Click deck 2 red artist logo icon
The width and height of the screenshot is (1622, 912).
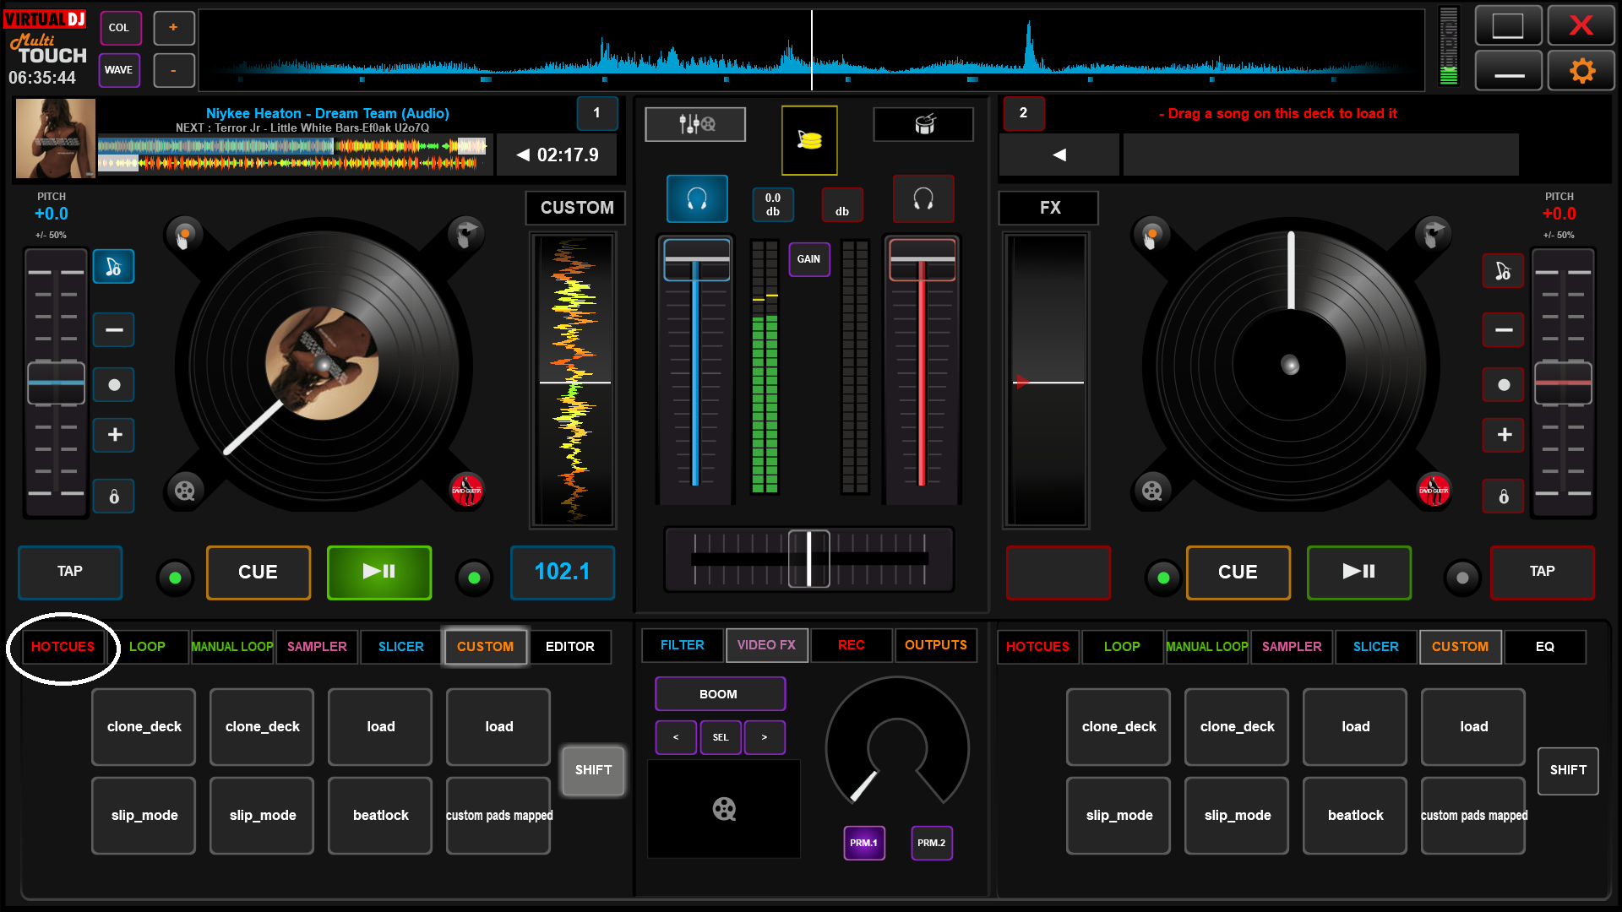1434,490
